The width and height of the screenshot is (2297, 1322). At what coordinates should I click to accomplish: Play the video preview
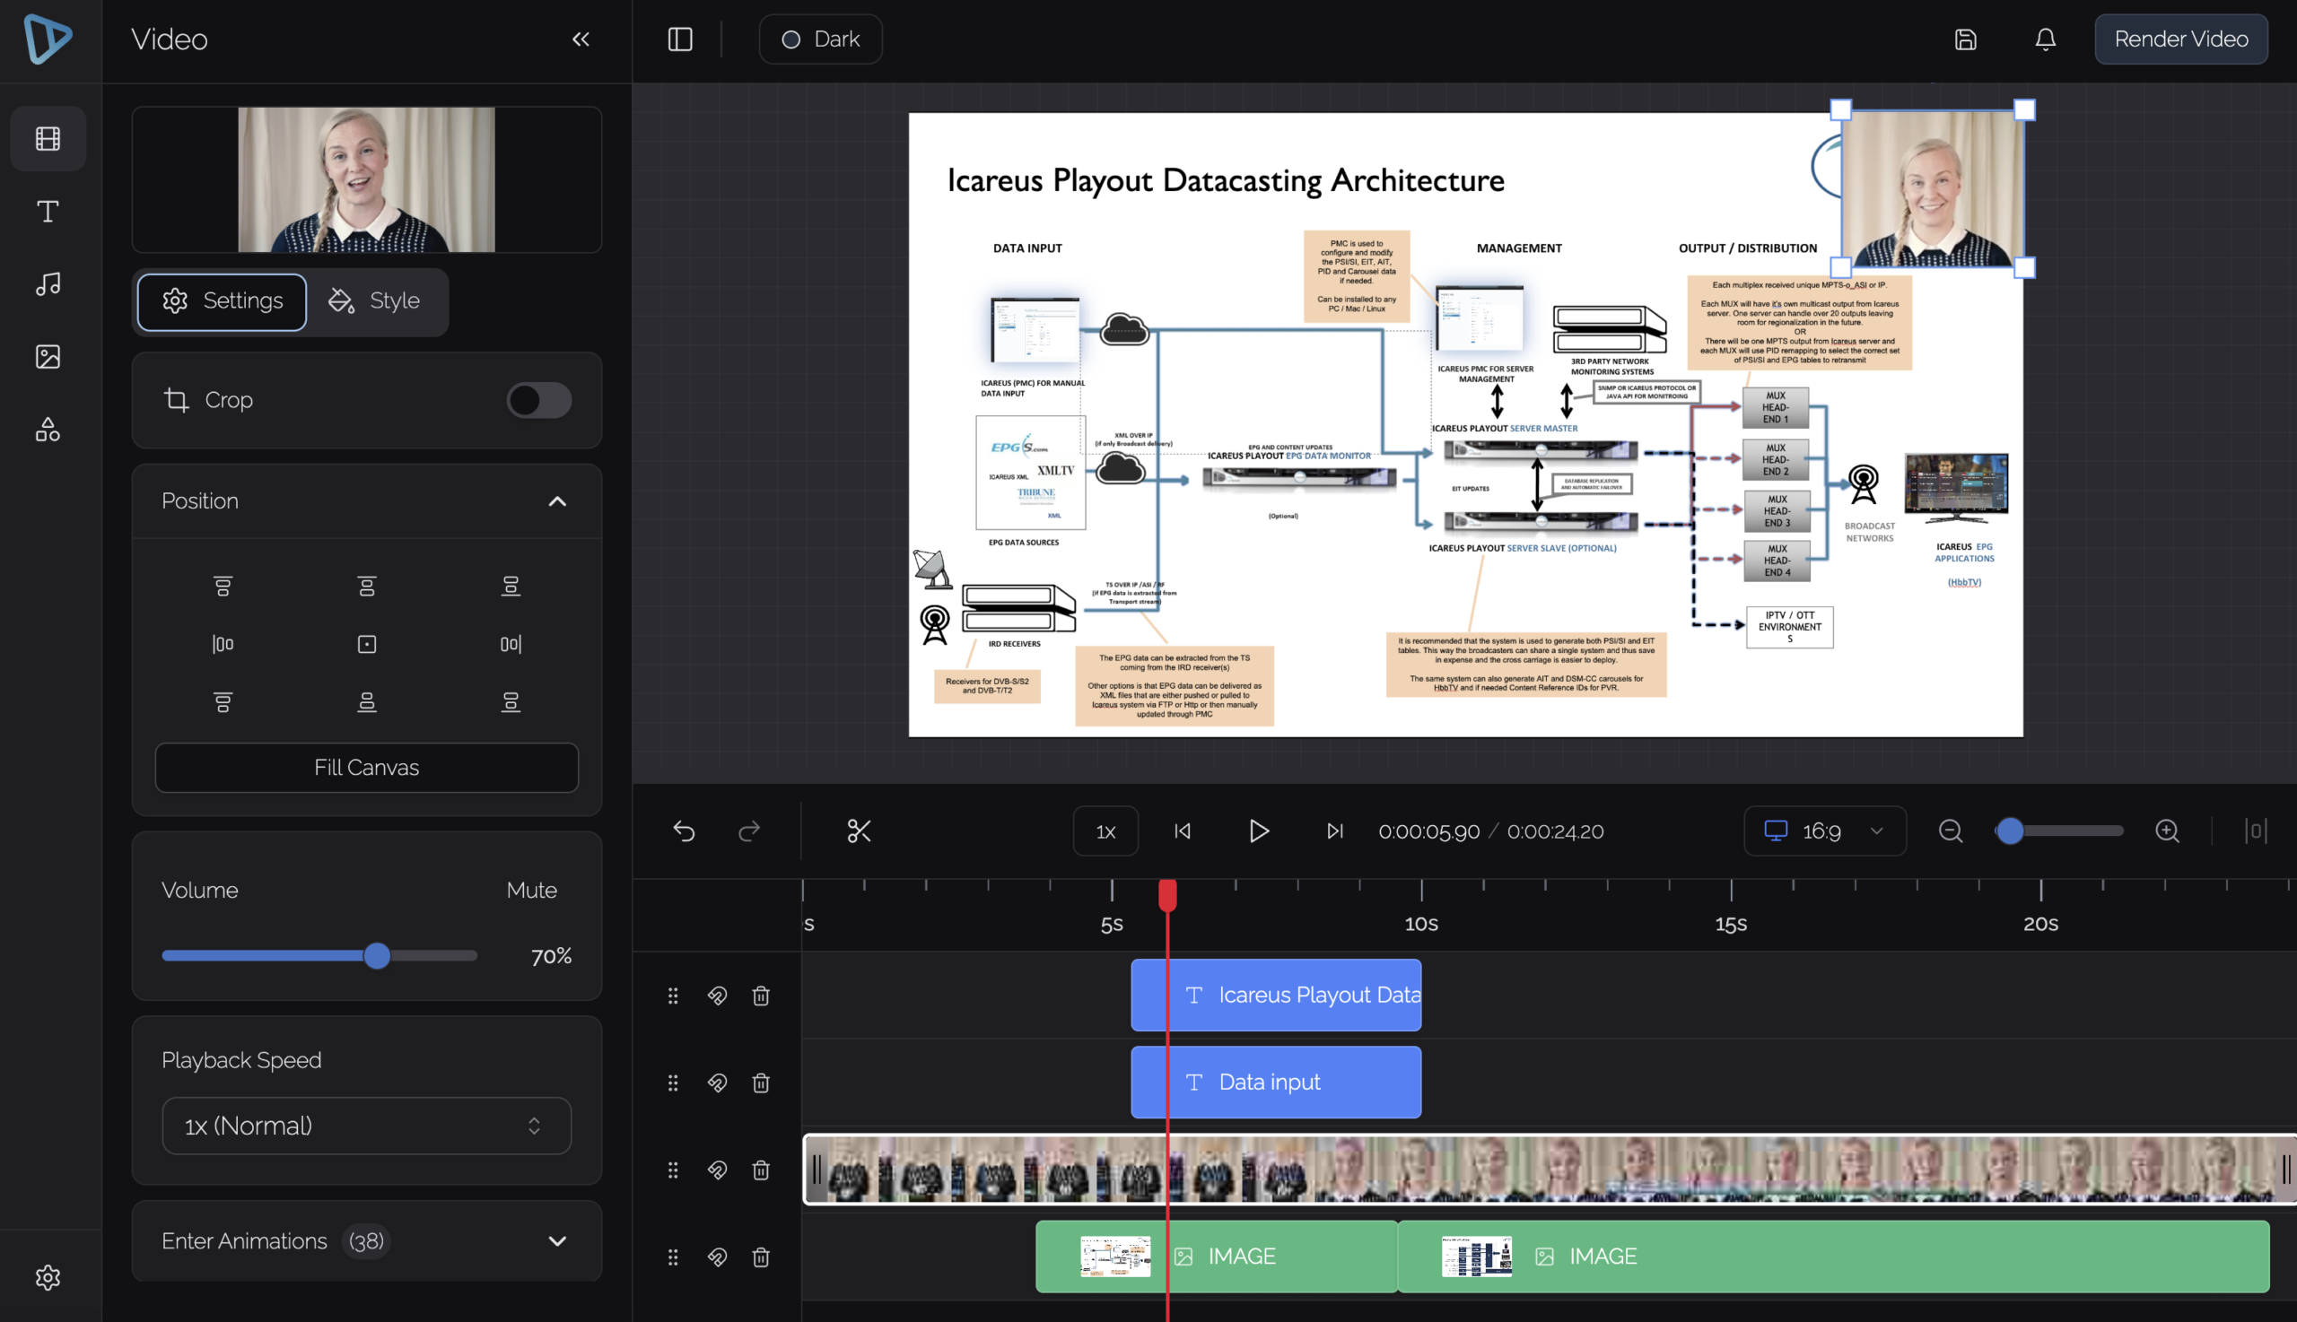pos(1258,831)
